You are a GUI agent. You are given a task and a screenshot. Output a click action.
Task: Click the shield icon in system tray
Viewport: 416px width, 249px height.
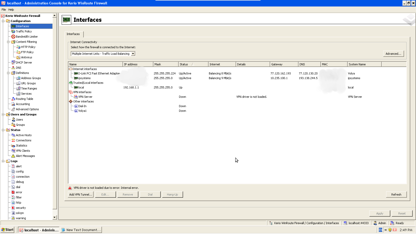click(390, 230)
